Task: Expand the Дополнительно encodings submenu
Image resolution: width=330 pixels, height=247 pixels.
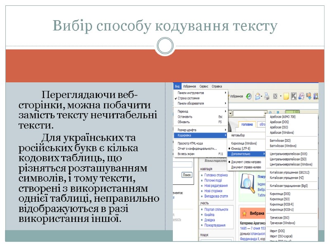Action: (246, 154)
